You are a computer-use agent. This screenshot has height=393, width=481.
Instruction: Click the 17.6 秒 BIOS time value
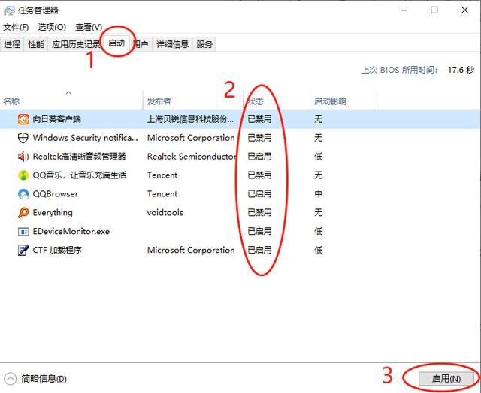click(x=461, y=70)
